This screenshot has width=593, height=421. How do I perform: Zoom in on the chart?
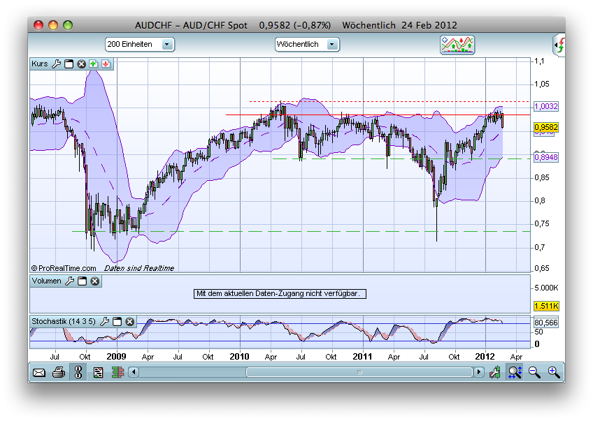pyautogui.click(x=554, y=372)
